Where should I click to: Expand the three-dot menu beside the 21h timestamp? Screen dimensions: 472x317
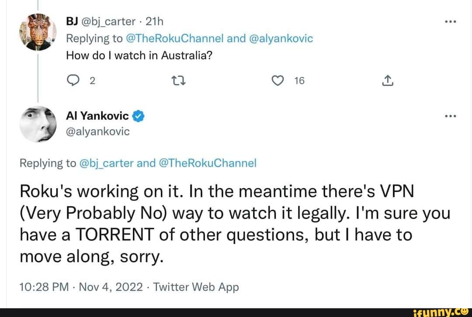(451, 21)
